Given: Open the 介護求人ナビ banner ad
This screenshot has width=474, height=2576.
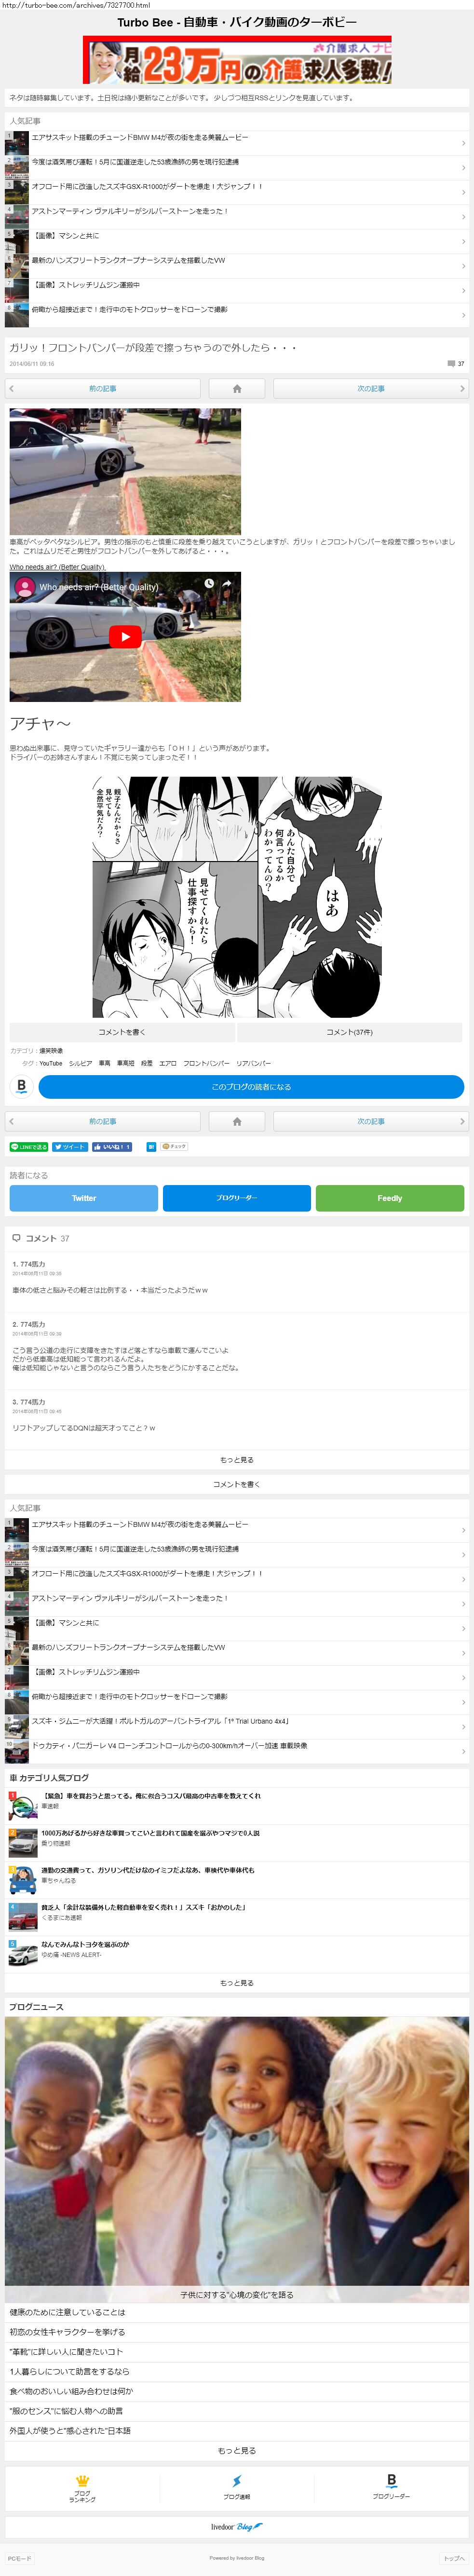Looking at the screenshot, I should tap(237, 60).
